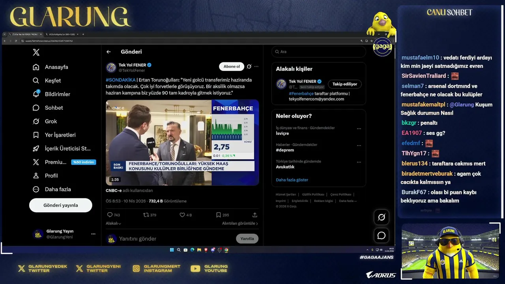Open İçerik Üreticisi Stüdyosu
This screenshot has width=505, height=284.
click(62, 149)
